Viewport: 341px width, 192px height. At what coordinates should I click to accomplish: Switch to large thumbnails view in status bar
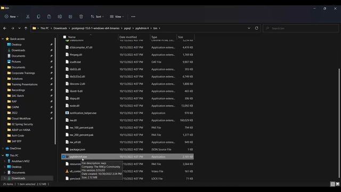click(337, 184)
